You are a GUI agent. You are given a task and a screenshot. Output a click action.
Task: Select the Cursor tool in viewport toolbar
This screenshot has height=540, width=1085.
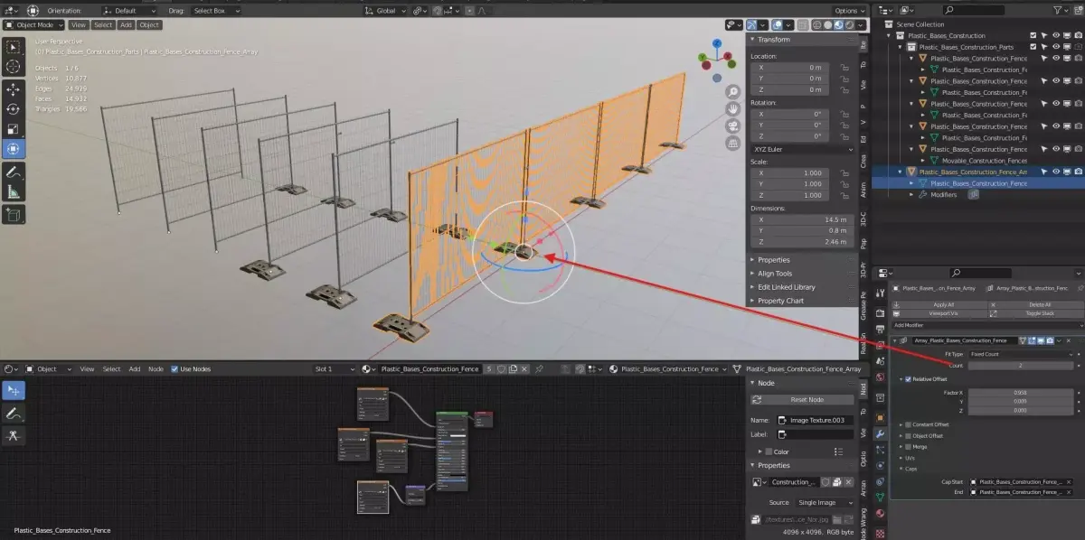14,67
